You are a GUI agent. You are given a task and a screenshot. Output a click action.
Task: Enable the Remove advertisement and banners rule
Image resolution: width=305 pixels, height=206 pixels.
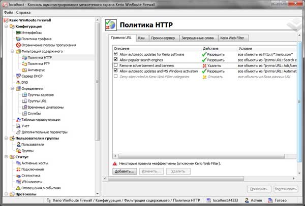tap(116, 64)
